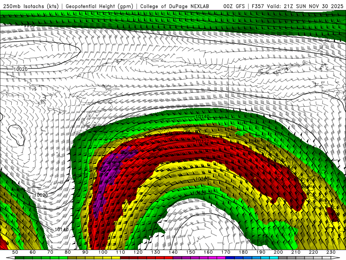
Task: Click the color scale label '100'
Action: pos(103,252)
